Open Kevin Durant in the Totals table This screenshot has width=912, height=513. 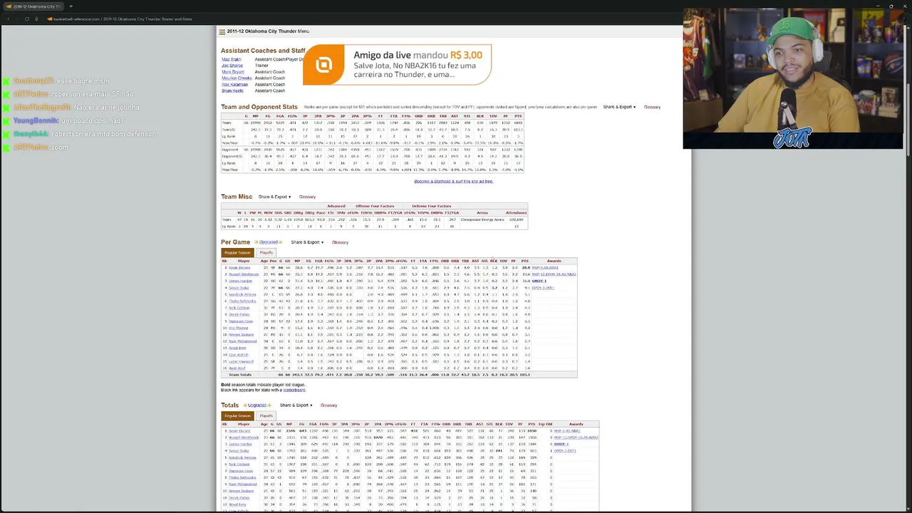pos(239,431)
